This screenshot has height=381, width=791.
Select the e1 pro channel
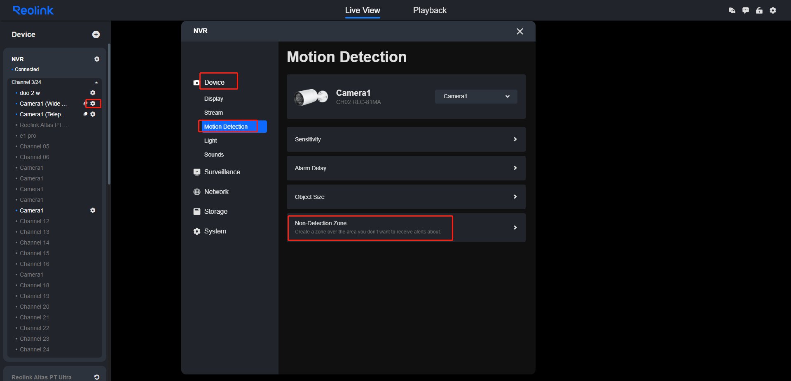[x=28, y=136]
